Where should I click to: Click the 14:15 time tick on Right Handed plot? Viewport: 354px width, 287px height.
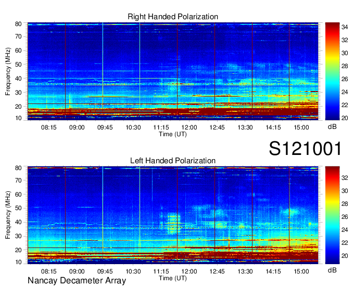pos(273,127)
